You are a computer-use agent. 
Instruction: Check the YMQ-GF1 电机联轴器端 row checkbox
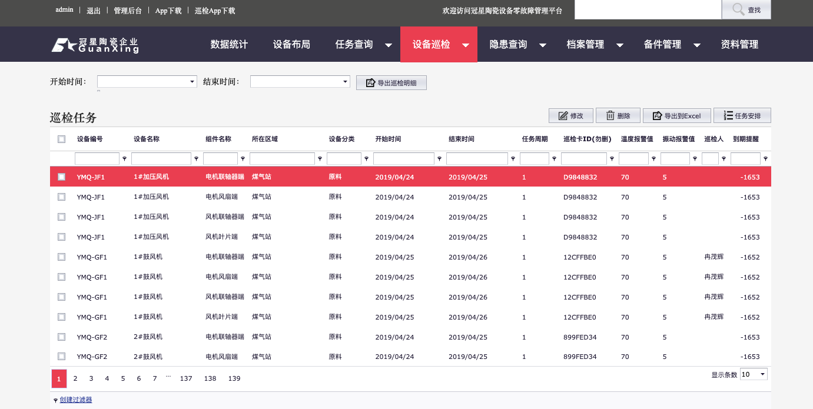[61, 257]
